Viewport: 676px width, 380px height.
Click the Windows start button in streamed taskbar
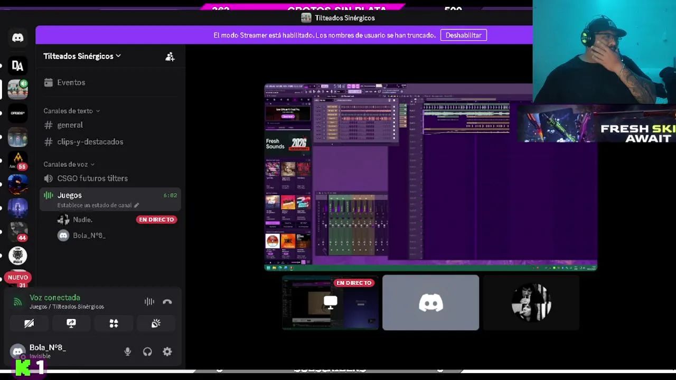click(x=268, y=268)
